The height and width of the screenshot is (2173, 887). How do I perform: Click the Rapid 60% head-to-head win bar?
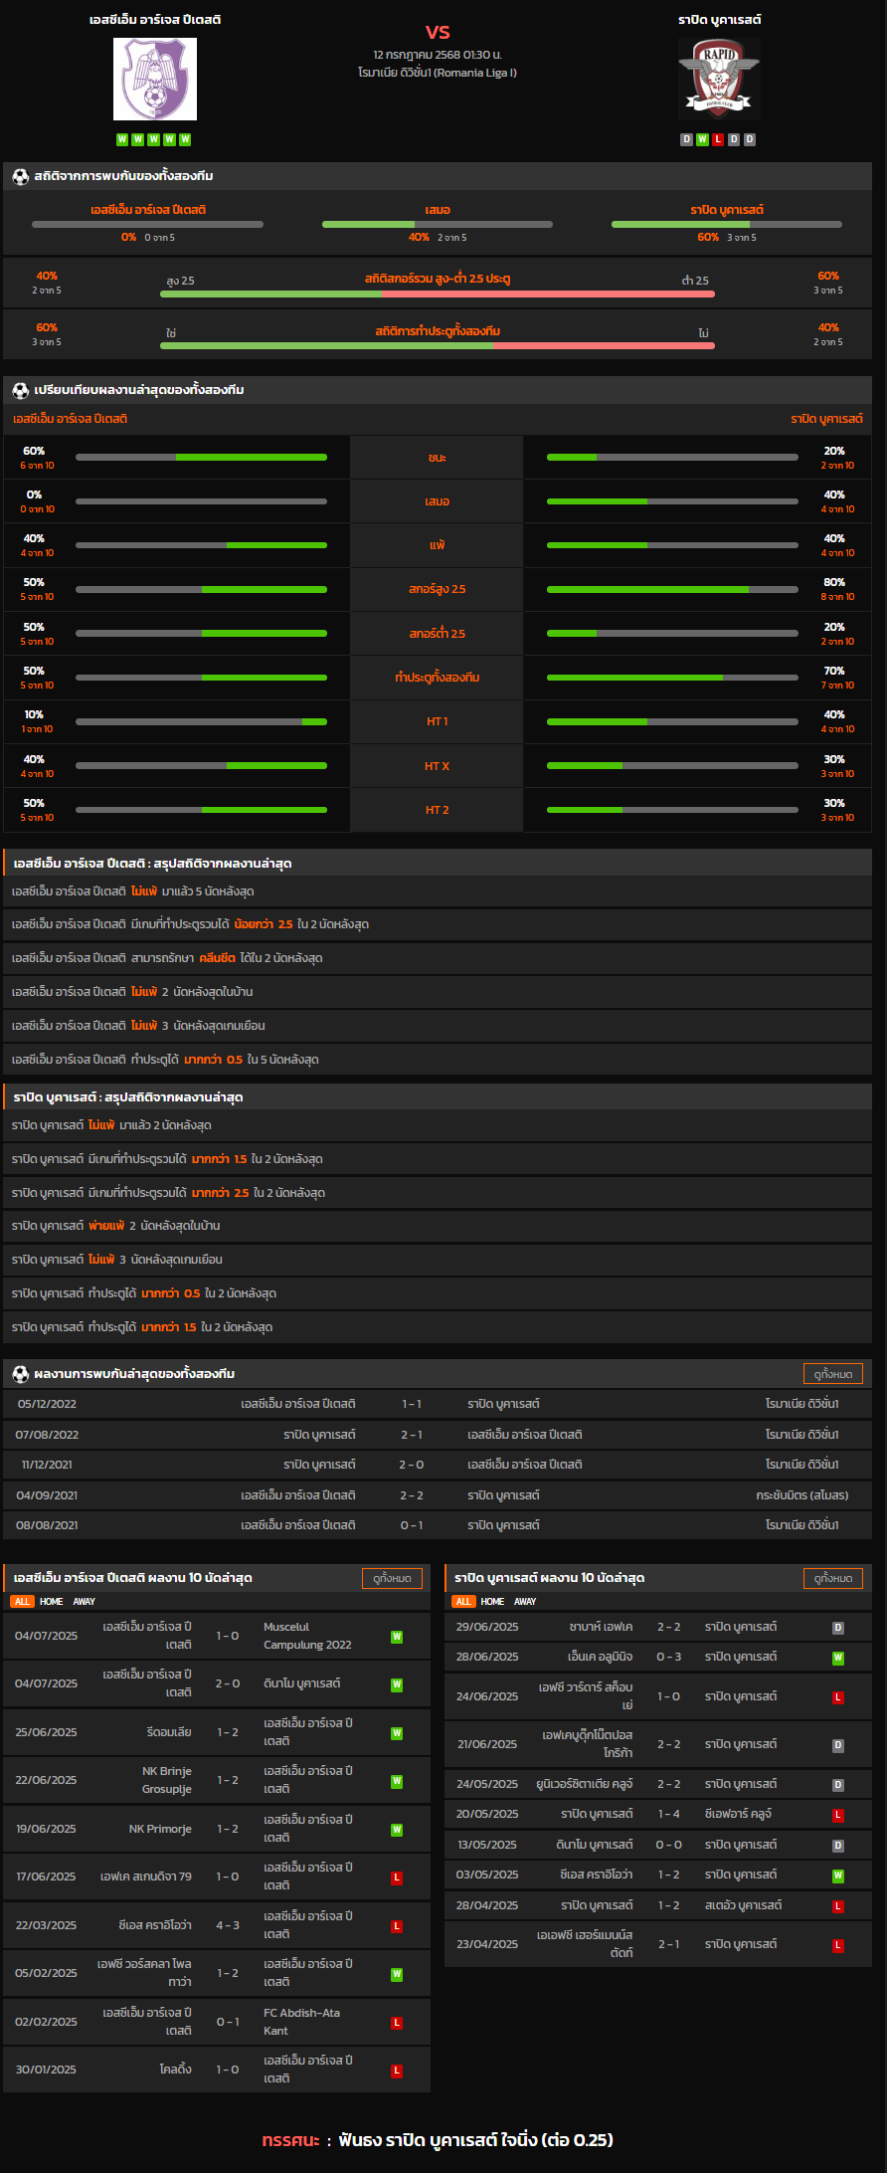(727, 225)
